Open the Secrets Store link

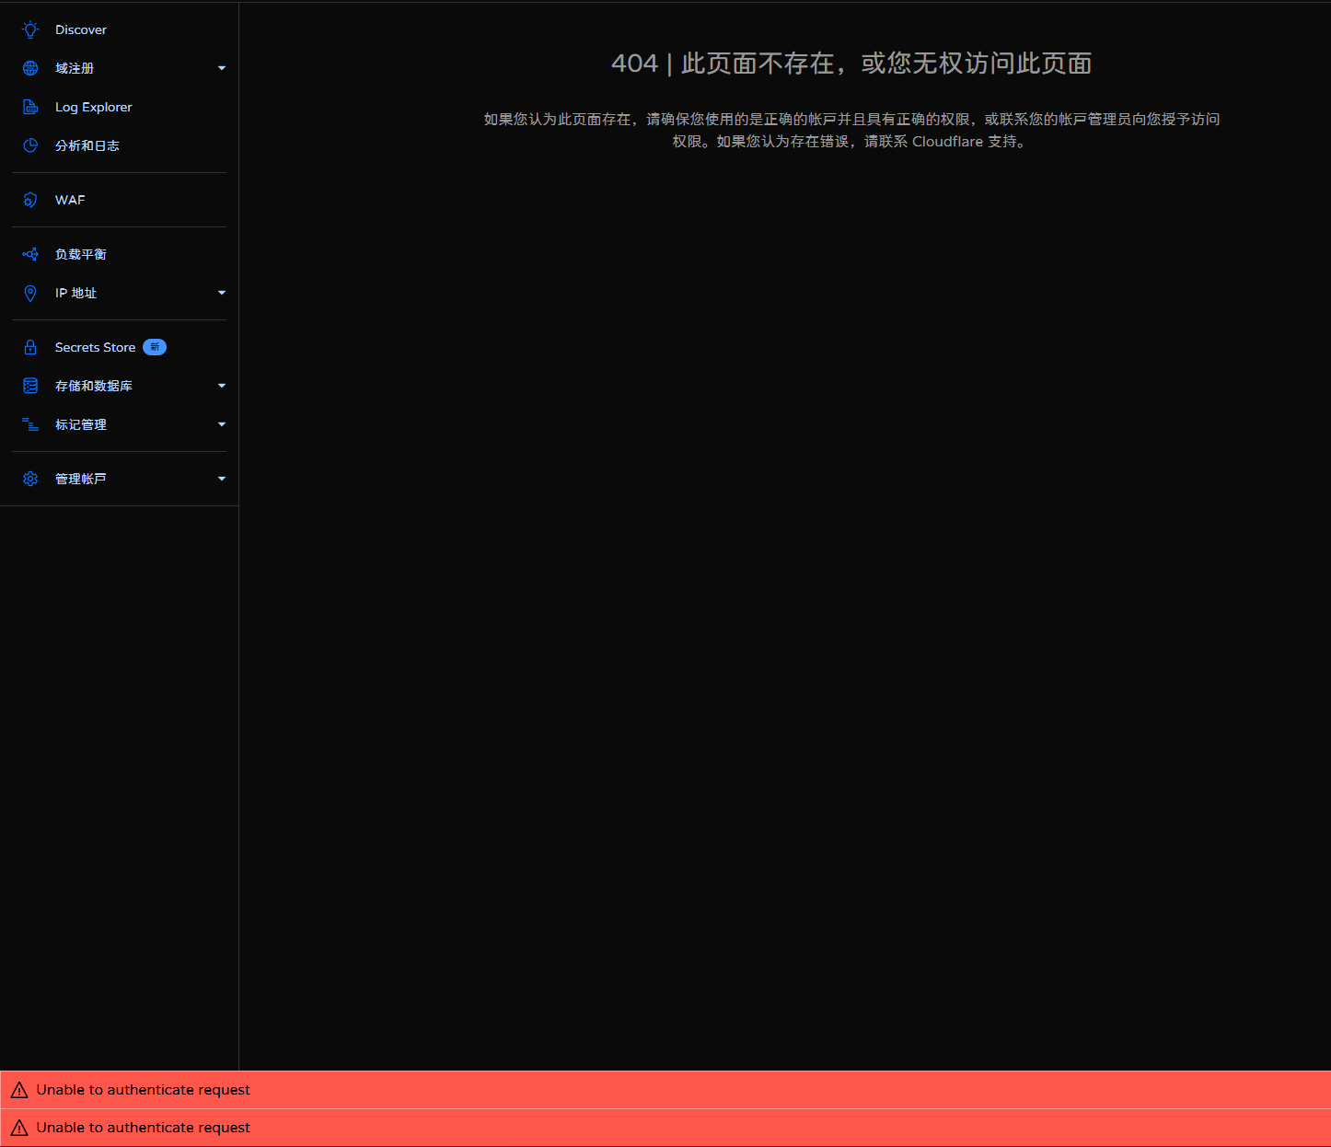coord(95,347)
